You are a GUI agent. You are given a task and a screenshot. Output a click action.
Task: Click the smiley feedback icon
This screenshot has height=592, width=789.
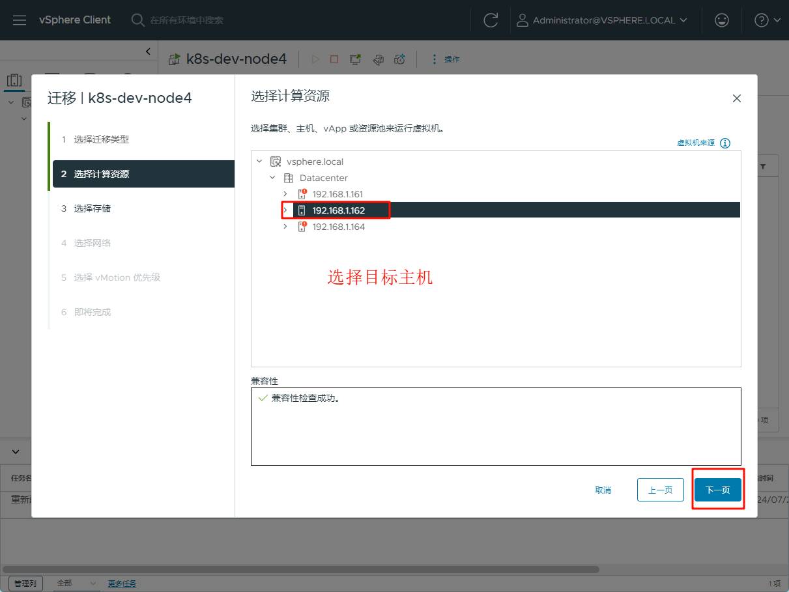pos(721,20)
